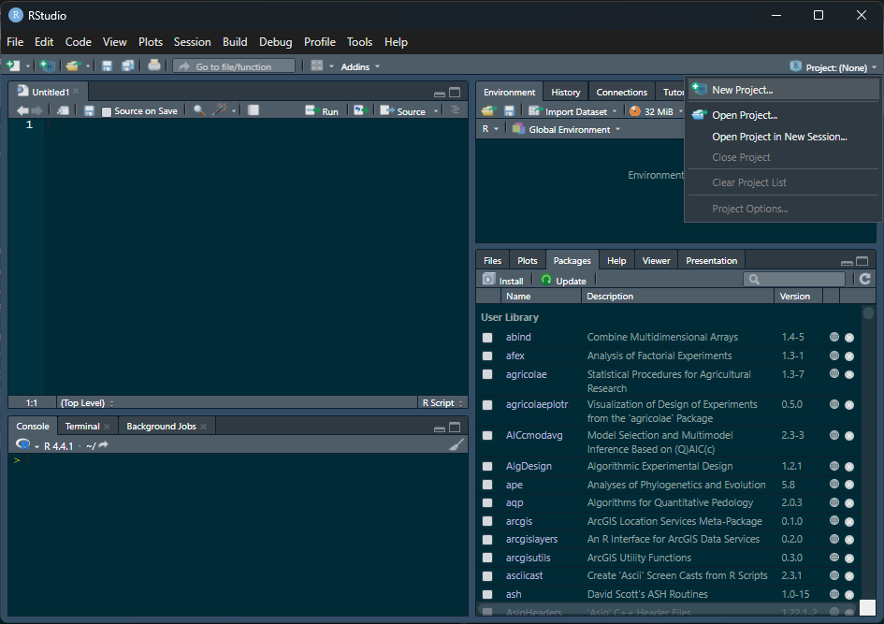
Task: Switch to the Terminal tab
Action: (x=82, y=427)
